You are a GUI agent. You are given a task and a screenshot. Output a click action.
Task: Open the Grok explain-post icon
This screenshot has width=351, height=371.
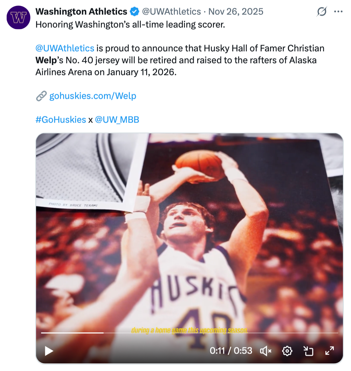click(x=321, y=12)
